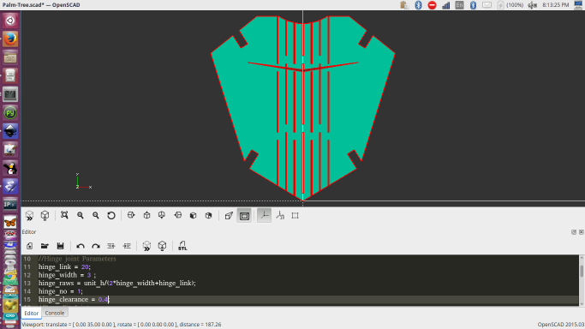This screenshot has height=329, width=585.
Task: Click the Viewport translate status bar text
Action: pos(122,325)
